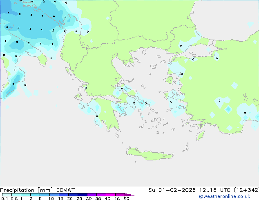Click the above-50 mm legend arrow tip
The width and height of the screenshot is (259, 200).
coord(129,195)
